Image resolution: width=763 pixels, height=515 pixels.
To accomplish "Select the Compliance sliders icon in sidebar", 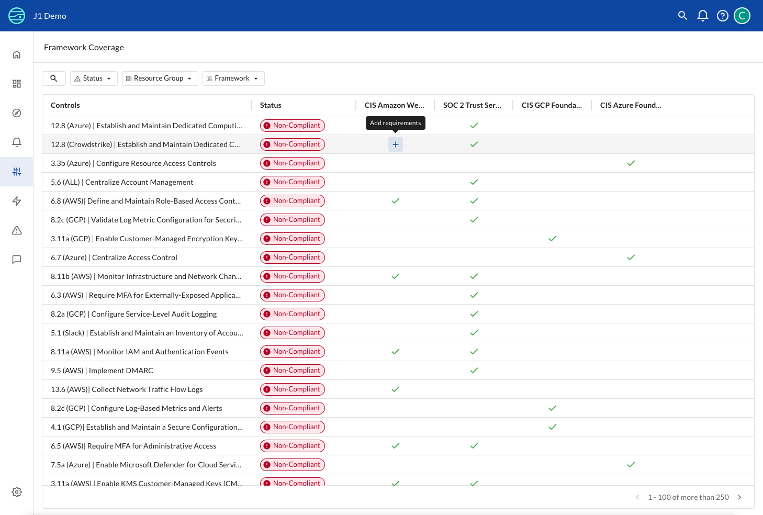I will (17, 171).
